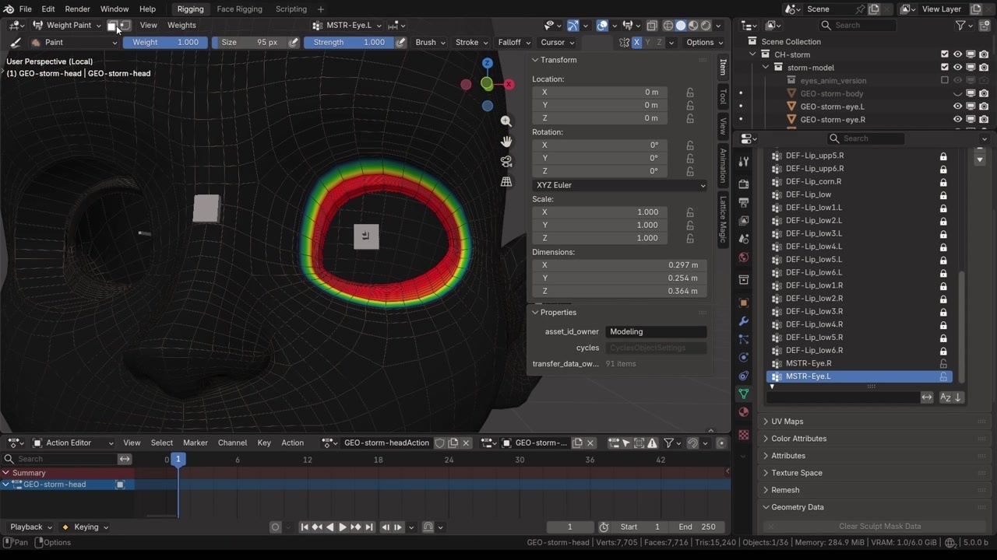This screenshot has height=560, width=997.
Task: Open the Object Data properties tab icon
Action: pos(744,394)
